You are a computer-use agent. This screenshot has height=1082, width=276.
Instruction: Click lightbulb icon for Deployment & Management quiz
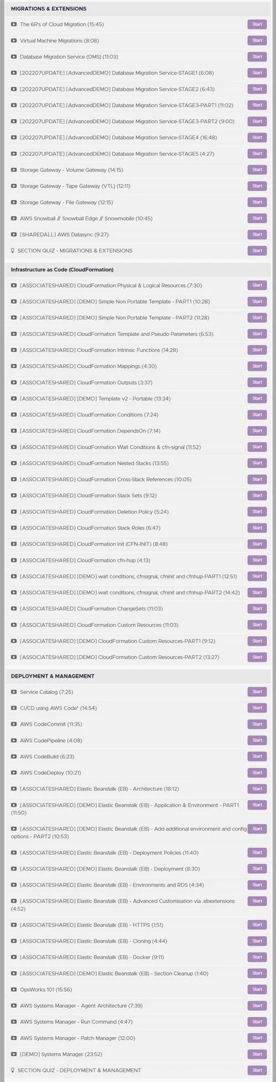(x=13, y=1070)
